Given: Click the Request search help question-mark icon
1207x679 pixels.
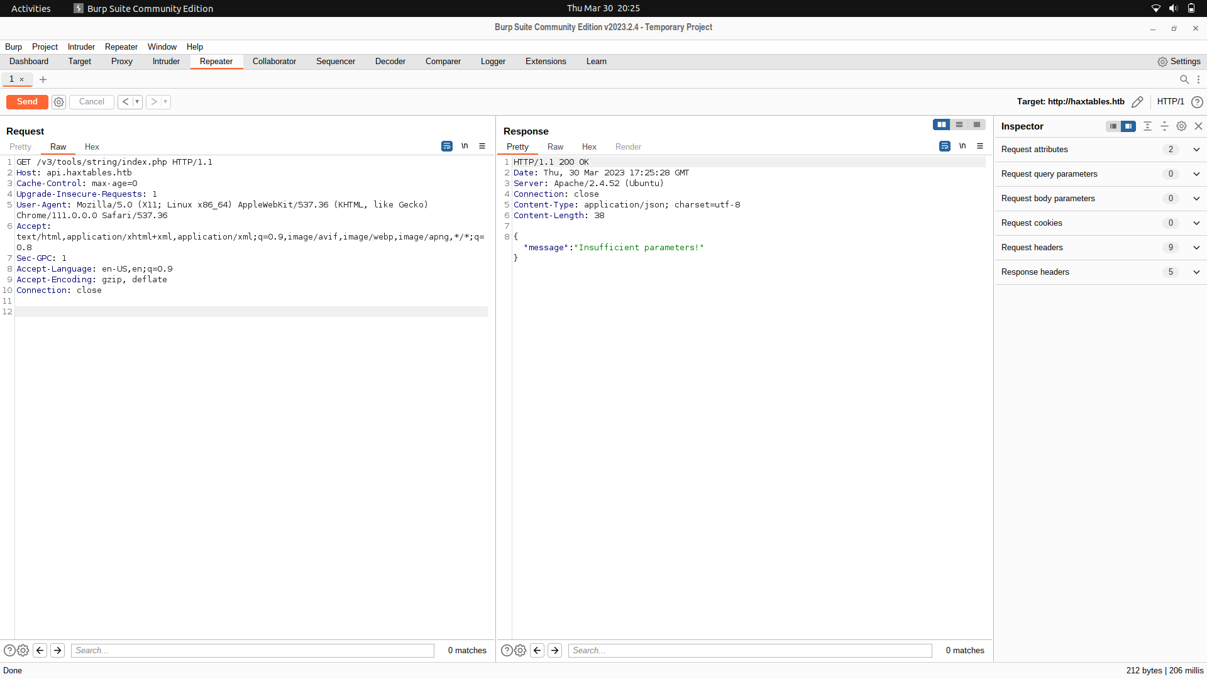Looking at the screenshot, I should [9, 650].
